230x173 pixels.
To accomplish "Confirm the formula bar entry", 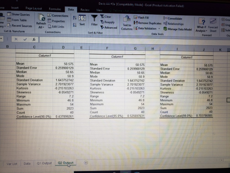I will click(25, 39).
